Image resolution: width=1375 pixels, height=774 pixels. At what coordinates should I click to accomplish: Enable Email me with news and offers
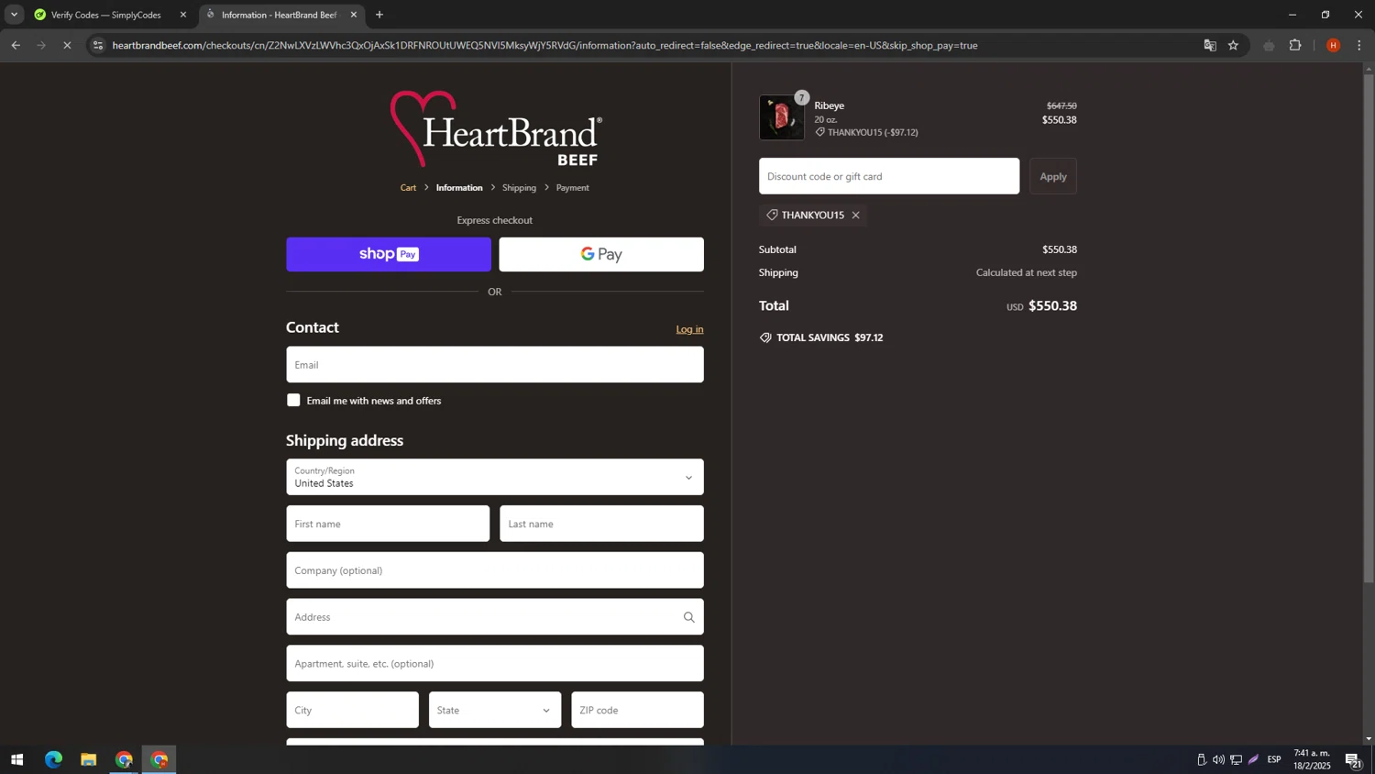(293, 400)
